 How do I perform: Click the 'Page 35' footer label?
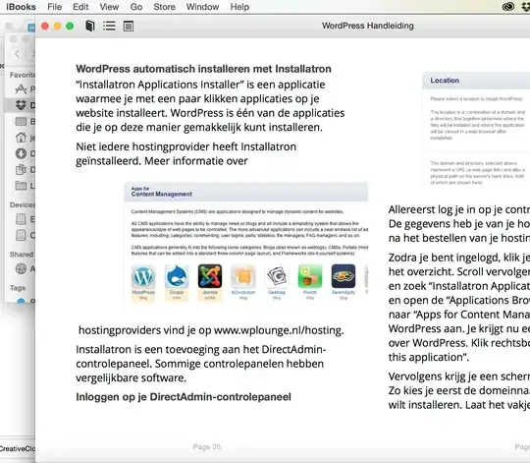(206, 447)
